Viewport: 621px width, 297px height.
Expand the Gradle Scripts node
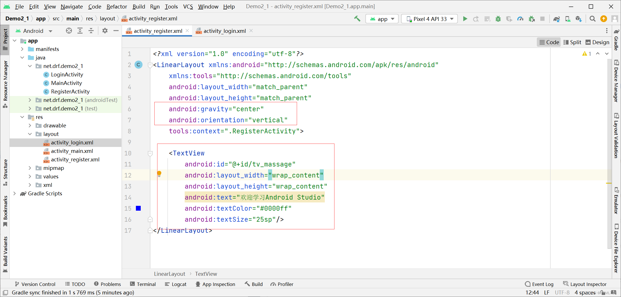click(14, 193)
